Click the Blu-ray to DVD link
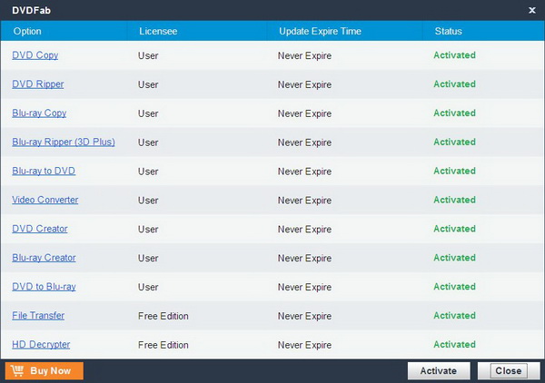This screenshot has height=383, width=545. tap(44, 172)
